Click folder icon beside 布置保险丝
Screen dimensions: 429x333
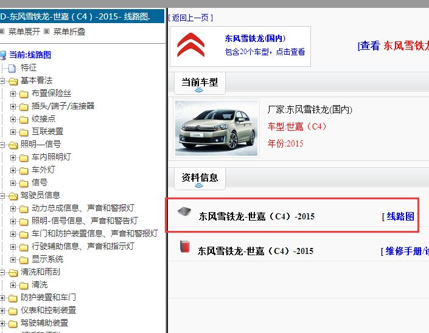click(24, 94)
